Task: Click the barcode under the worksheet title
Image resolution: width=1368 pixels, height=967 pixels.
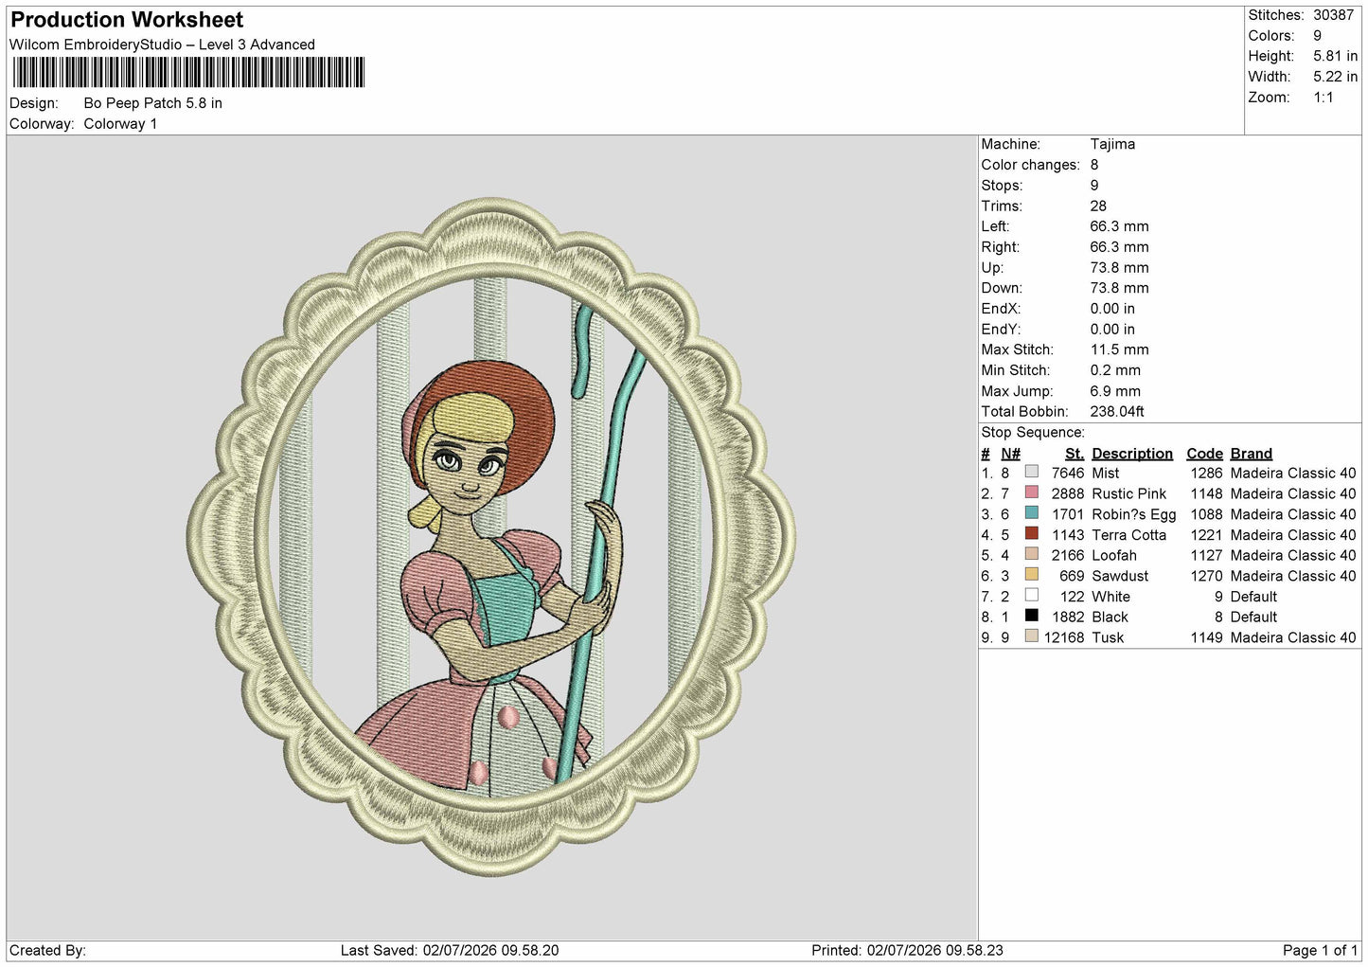Action: pyautogui.click(x=188, y=73)
